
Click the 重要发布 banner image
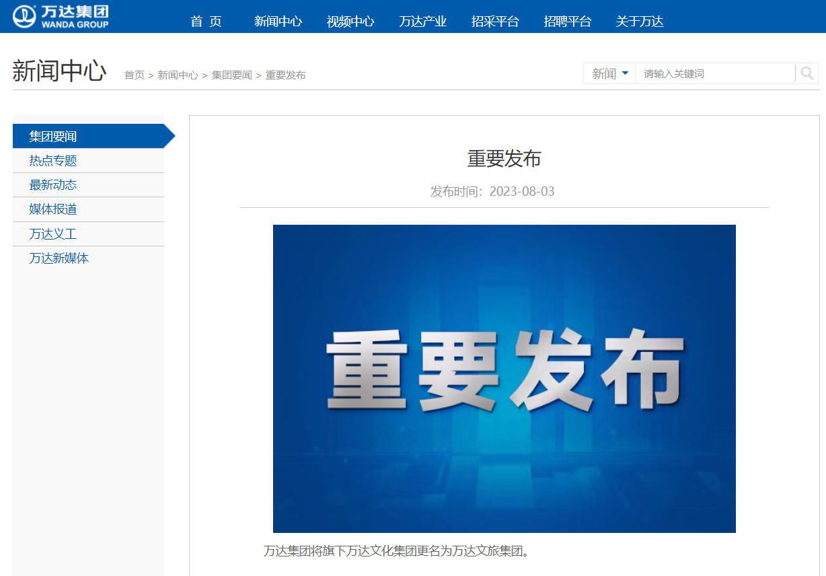pos(504,379)
